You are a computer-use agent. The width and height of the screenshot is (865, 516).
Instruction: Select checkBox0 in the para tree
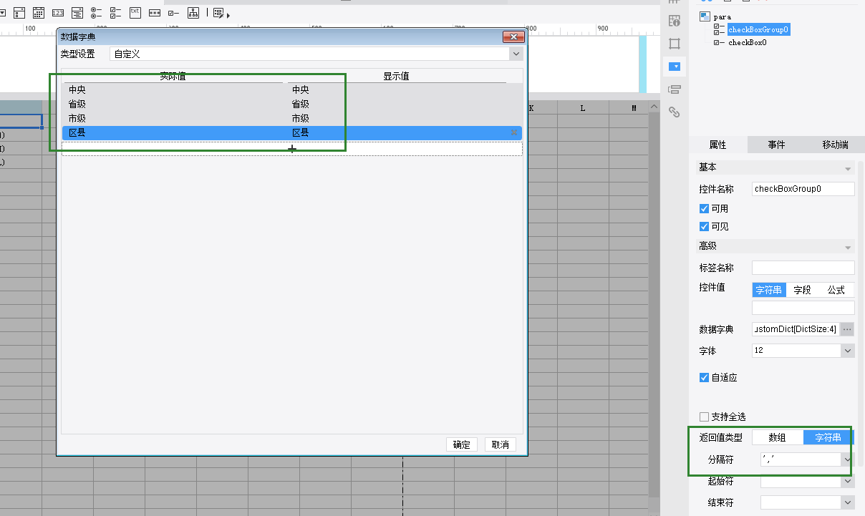(x=747, y=42)
